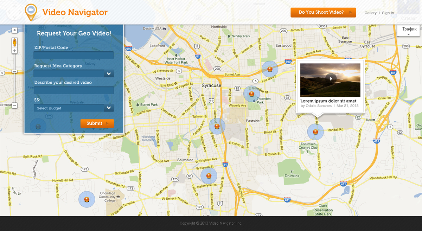422x231 pixels.
Task: Click author name 'Odalis Sanches'
Action: point(319,106)
